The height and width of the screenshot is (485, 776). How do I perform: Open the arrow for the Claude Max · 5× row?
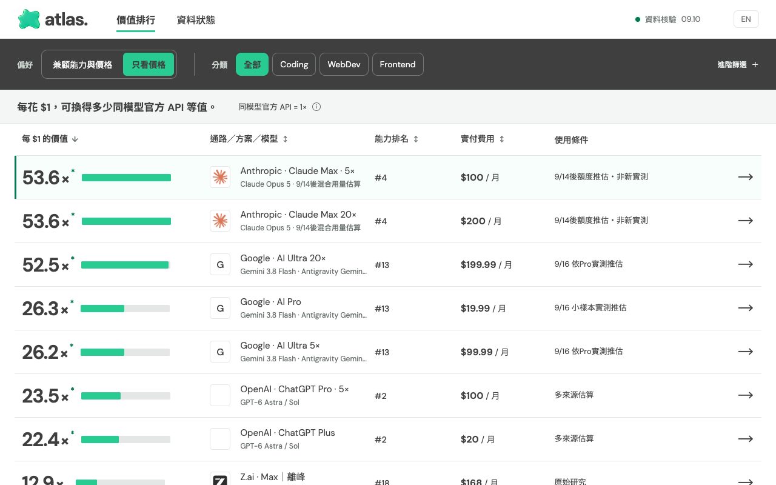746,177
